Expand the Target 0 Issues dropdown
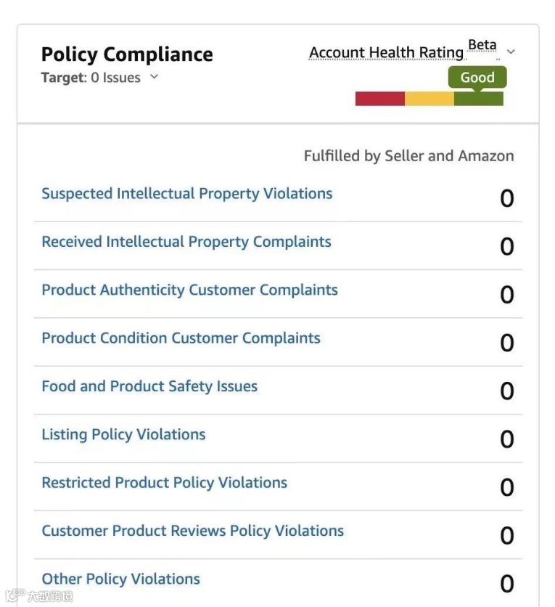555x607 pixels. click(x=154, y=77)
